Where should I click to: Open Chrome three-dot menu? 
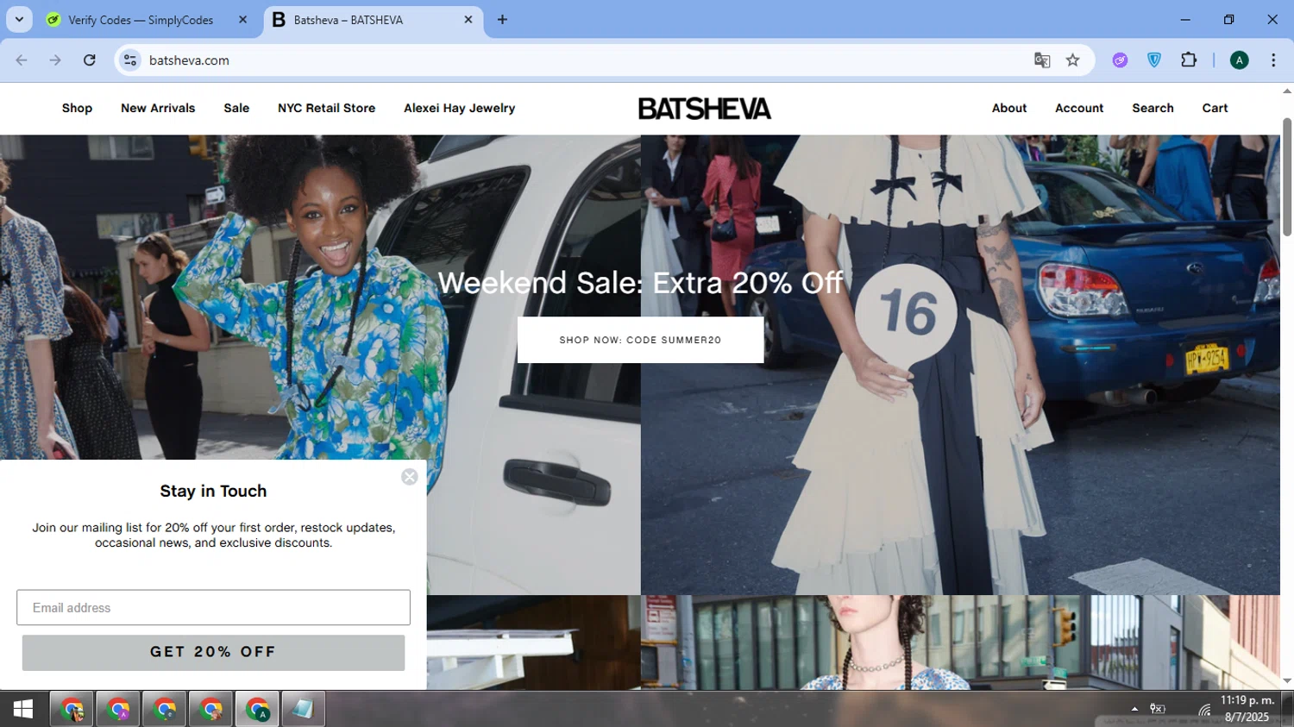(x=1273, y=60)
